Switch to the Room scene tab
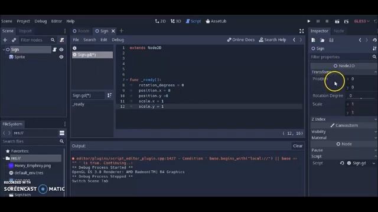Screen dimensions: 378x212 [x=82, y=31]
